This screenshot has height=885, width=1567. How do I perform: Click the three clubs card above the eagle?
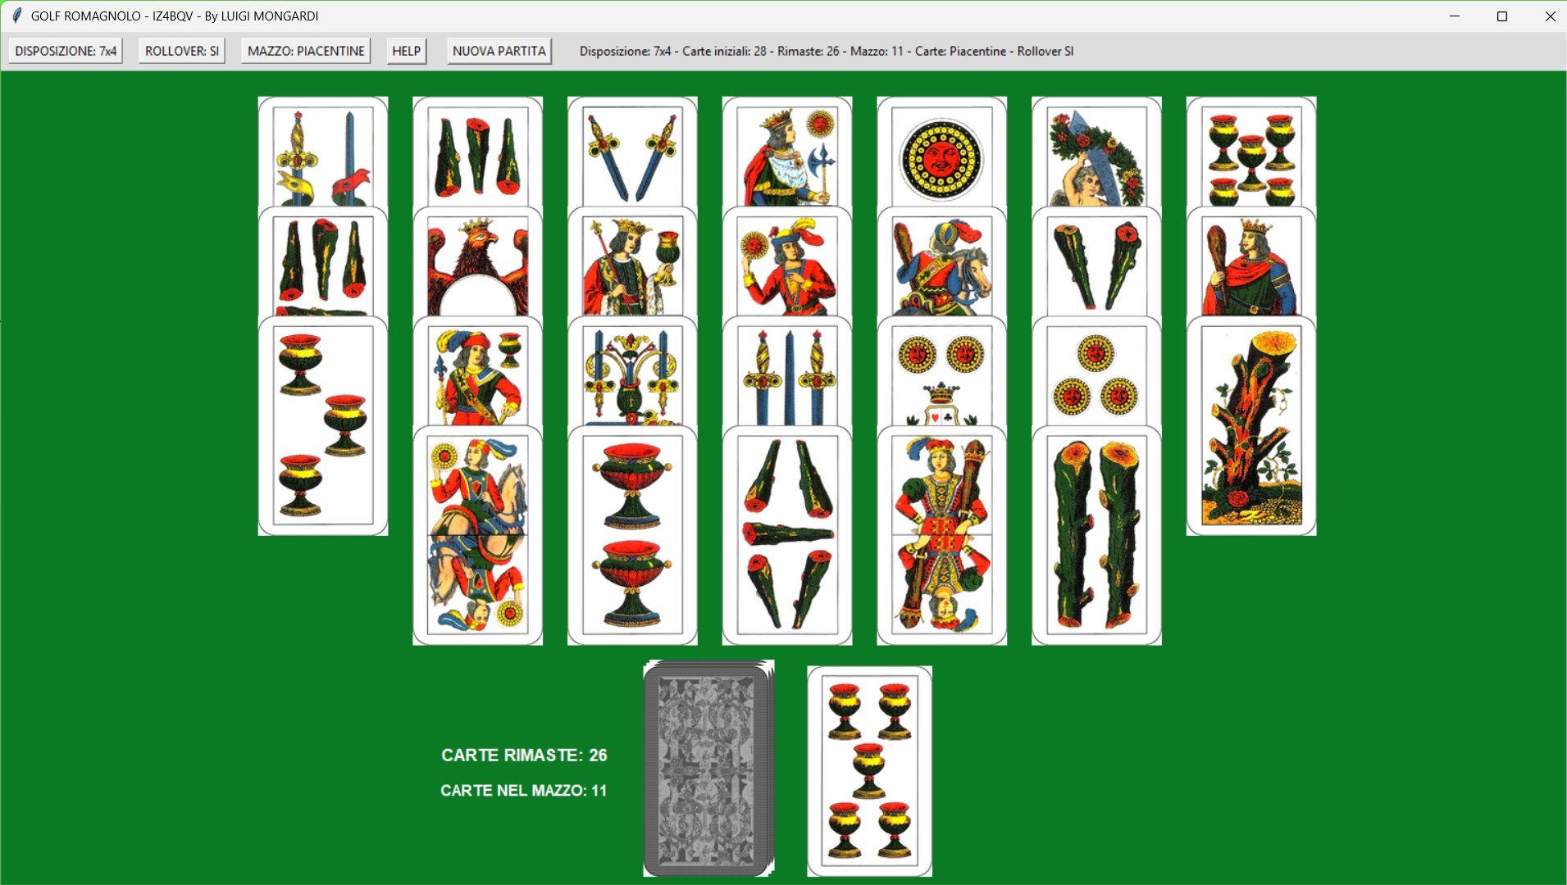pos(477,152)
